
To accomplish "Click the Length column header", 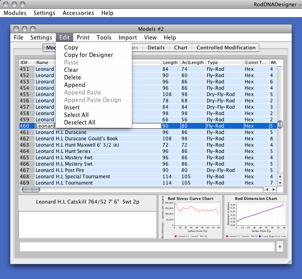I will 171,62.
